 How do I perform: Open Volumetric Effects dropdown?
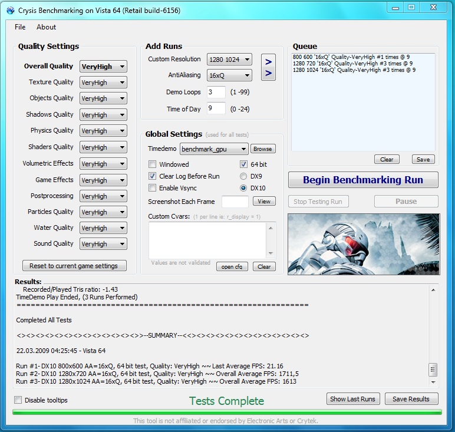103,164
